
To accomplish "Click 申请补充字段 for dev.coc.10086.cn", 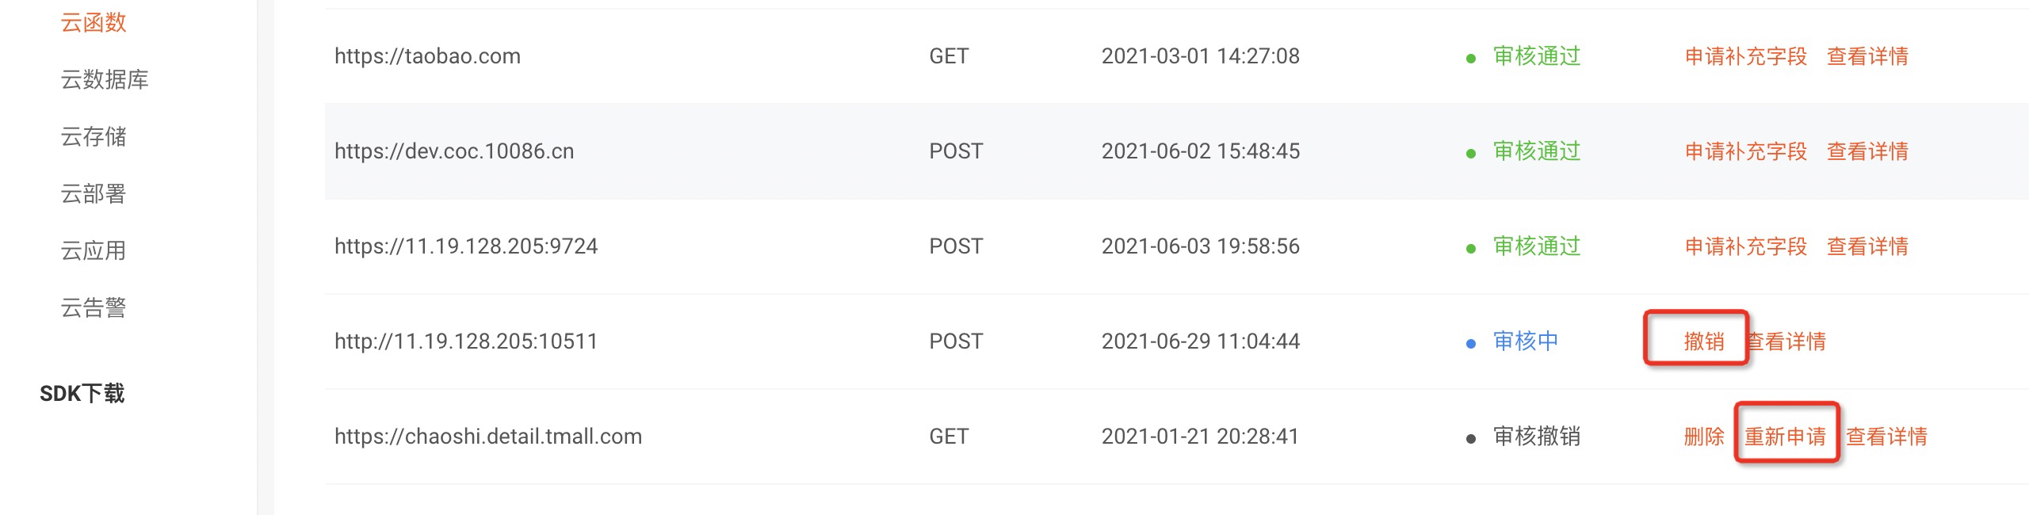I will pos(1746,151).
